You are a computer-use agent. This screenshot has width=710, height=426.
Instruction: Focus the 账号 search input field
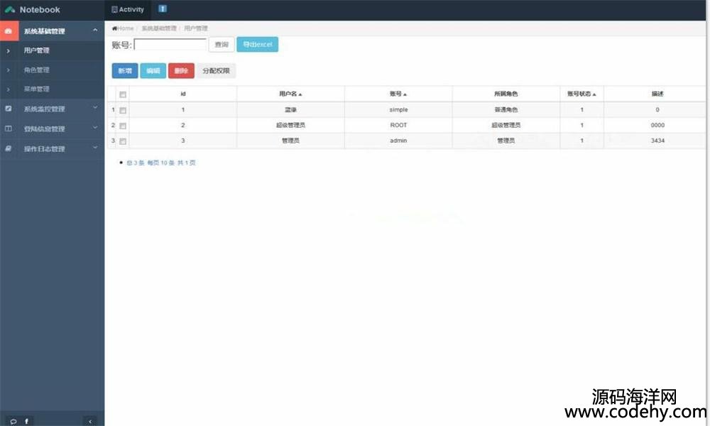click(x=170, y=45)
